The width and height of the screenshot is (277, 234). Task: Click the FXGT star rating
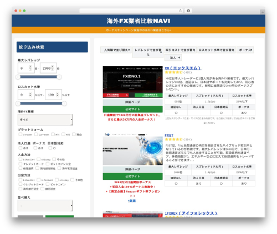coord(173,139)
